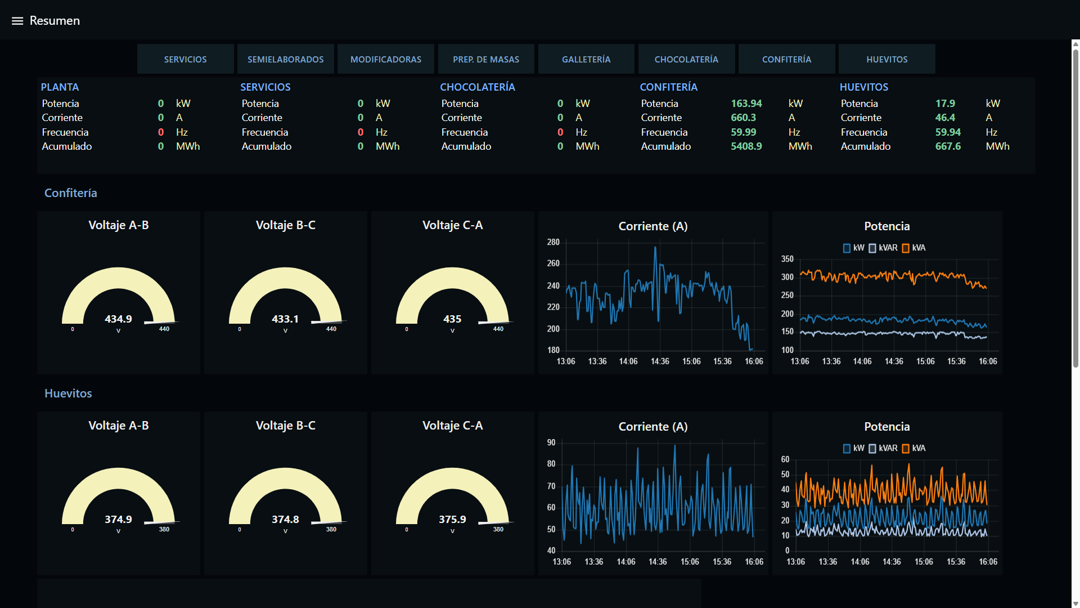Open the HUEVITOS tab
The width and height of the screenshot is (1080, 608).
point(886,59)
